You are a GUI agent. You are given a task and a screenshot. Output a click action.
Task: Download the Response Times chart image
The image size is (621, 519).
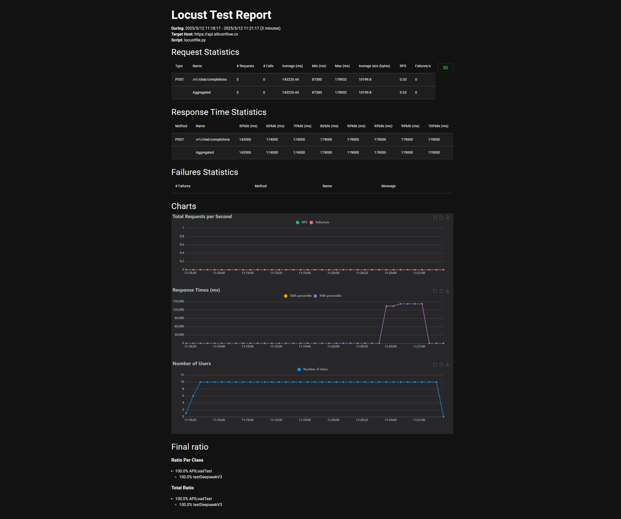[447, 291]
